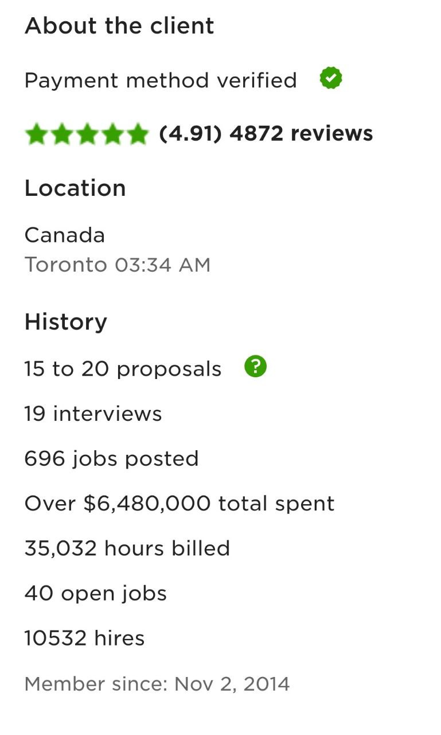The height and width of the screenshot is (735, 441).
Task: Click Toronto 03:34 AM local time
Action: click(x=118, y=265)
